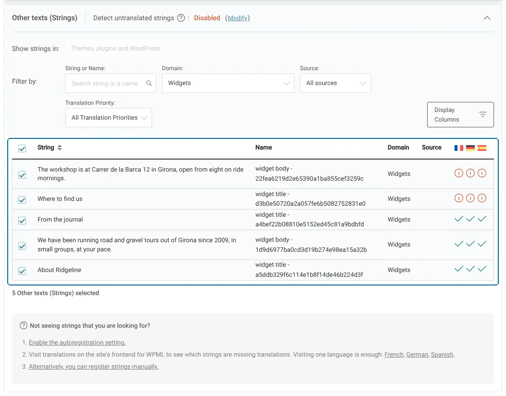Uncheck the workshop at Carrer de la Barca row
Image resolution: width=506 pixels, height=396 pixels.
(22, 175)
